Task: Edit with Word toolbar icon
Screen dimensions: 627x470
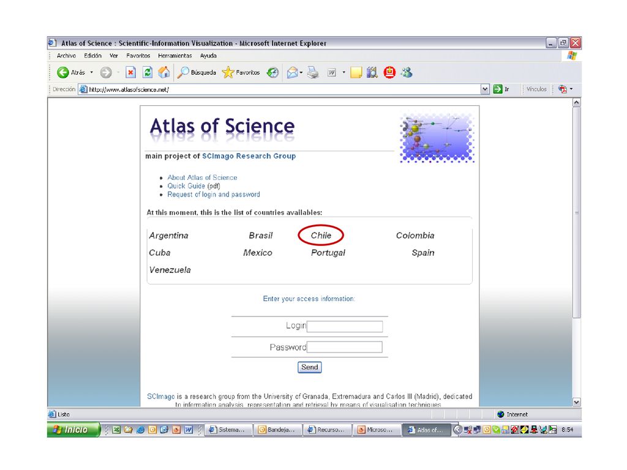Action: pyautogui.click(x=332, y=72)
